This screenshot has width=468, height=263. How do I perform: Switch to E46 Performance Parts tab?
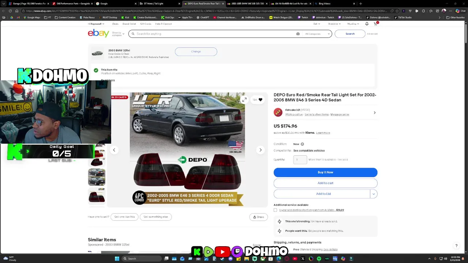click(x=72, y=4)
